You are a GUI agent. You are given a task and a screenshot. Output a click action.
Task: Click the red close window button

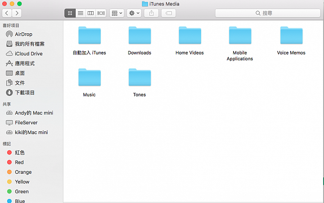coord(4,4)
